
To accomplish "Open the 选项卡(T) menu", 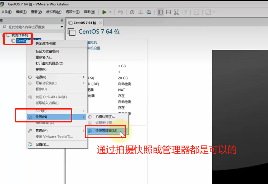I will click(73, 12).
